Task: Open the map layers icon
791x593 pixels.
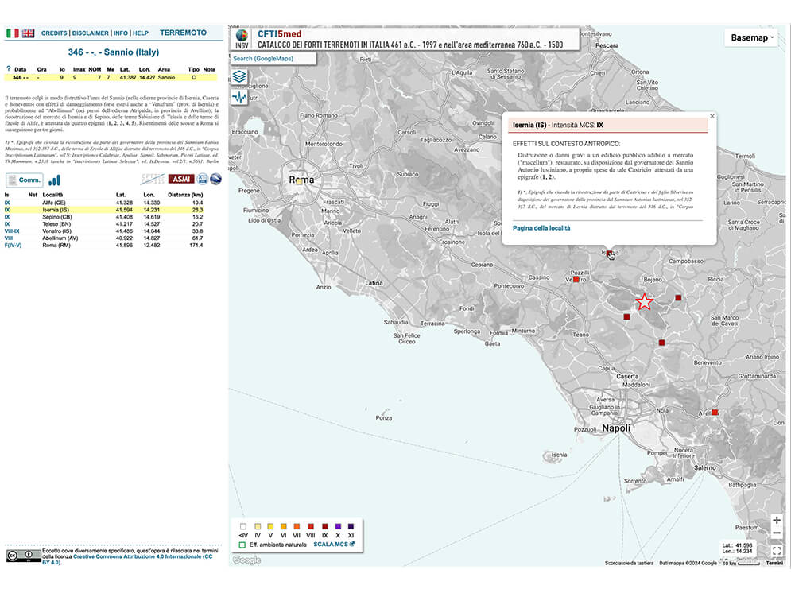Action: 239,76
